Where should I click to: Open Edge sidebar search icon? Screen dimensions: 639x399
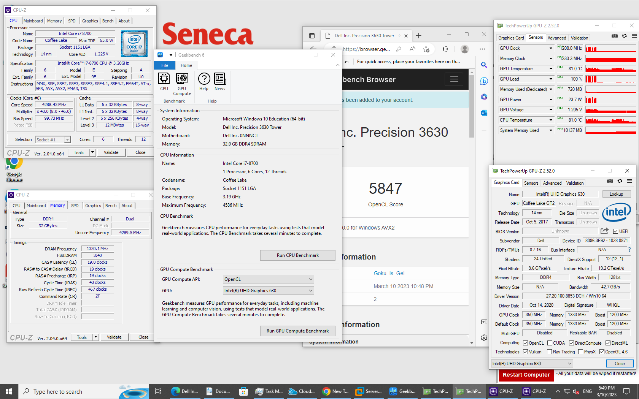click(484, 65)
